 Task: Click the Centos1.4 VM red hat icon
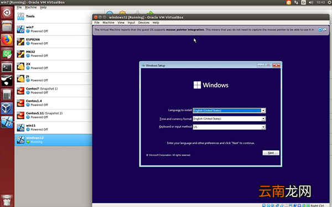click(20, 103)
